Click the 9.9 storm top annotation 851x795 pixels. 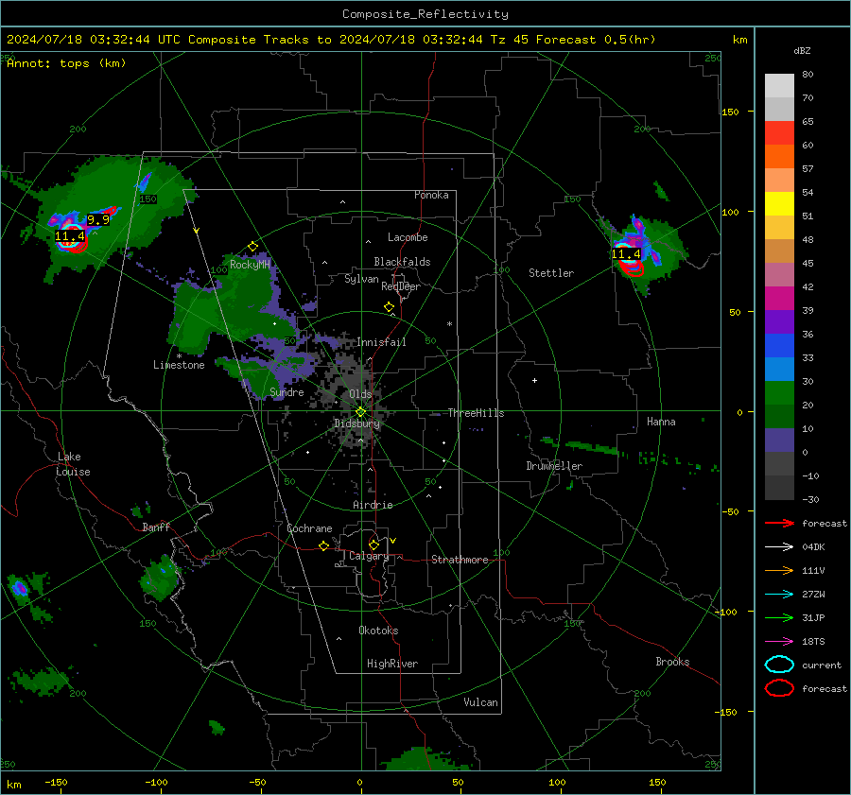point(98,219)
